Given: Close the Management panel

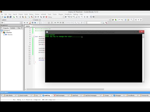Looking at the screenshot, I should (22, 25).
